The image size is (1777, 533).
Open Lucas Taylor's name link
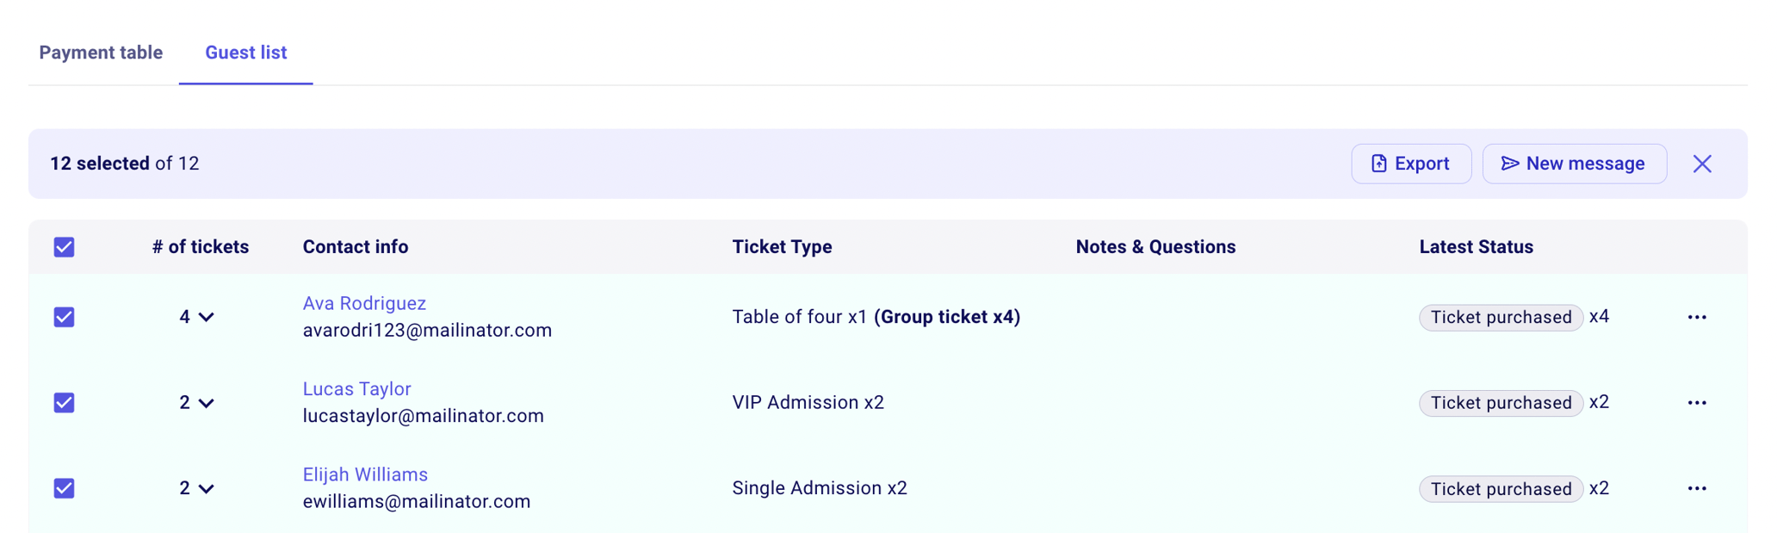click(356, 388)
